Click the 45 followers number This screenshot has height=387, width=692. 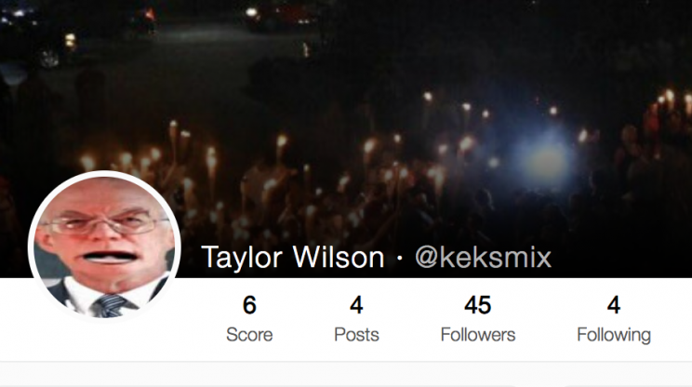pyautogui.click(x=478, y=305)
